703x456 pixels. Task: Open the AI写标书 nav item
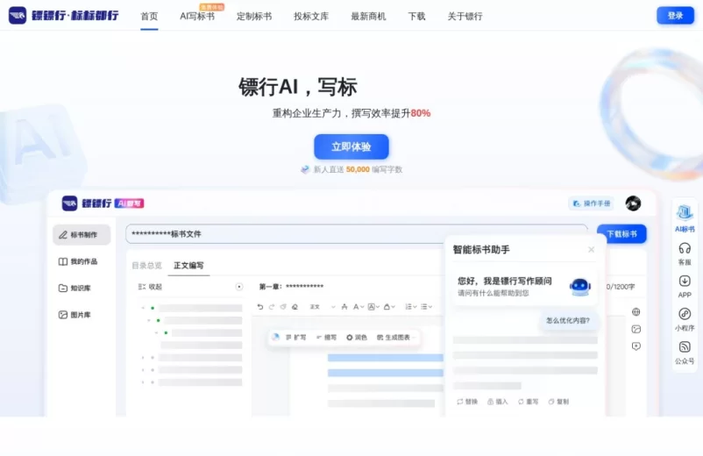pos(197,16)
